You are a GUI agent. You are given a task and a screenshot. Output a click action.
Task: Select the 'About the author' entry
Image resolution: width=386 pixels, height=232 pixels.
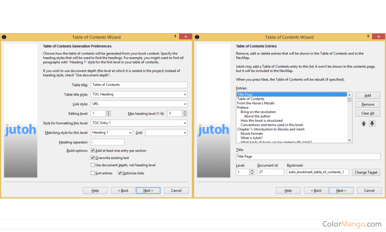click(x=257, y=116)
